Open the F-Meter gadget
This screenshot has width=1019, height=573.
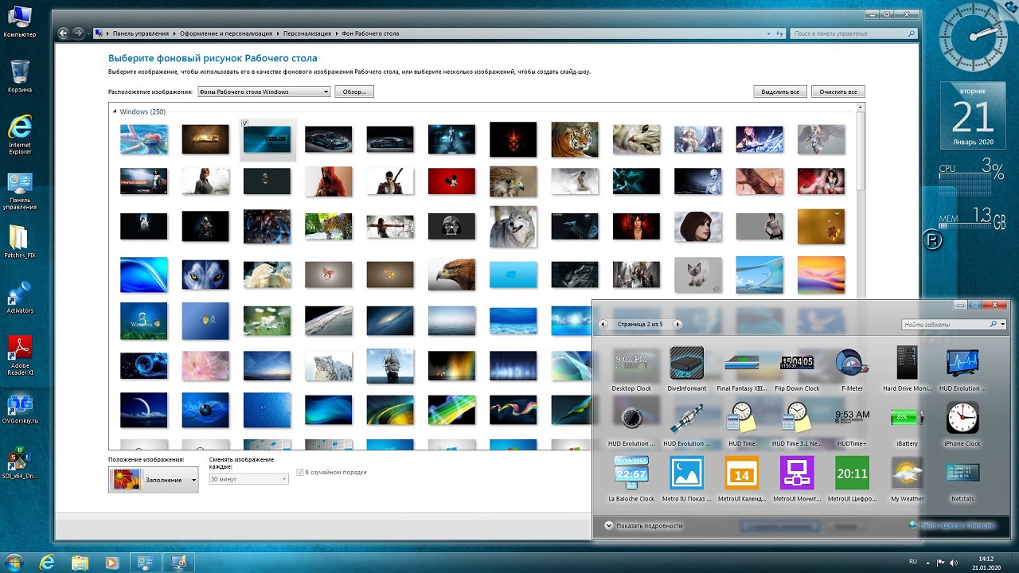pos(852,364)
